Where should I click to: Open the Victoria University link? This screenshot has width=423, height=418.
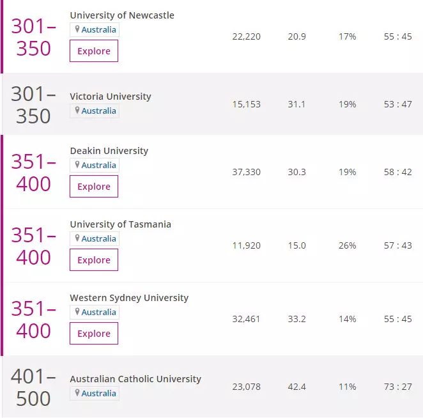pyautogui.click(x=111, y=97)
